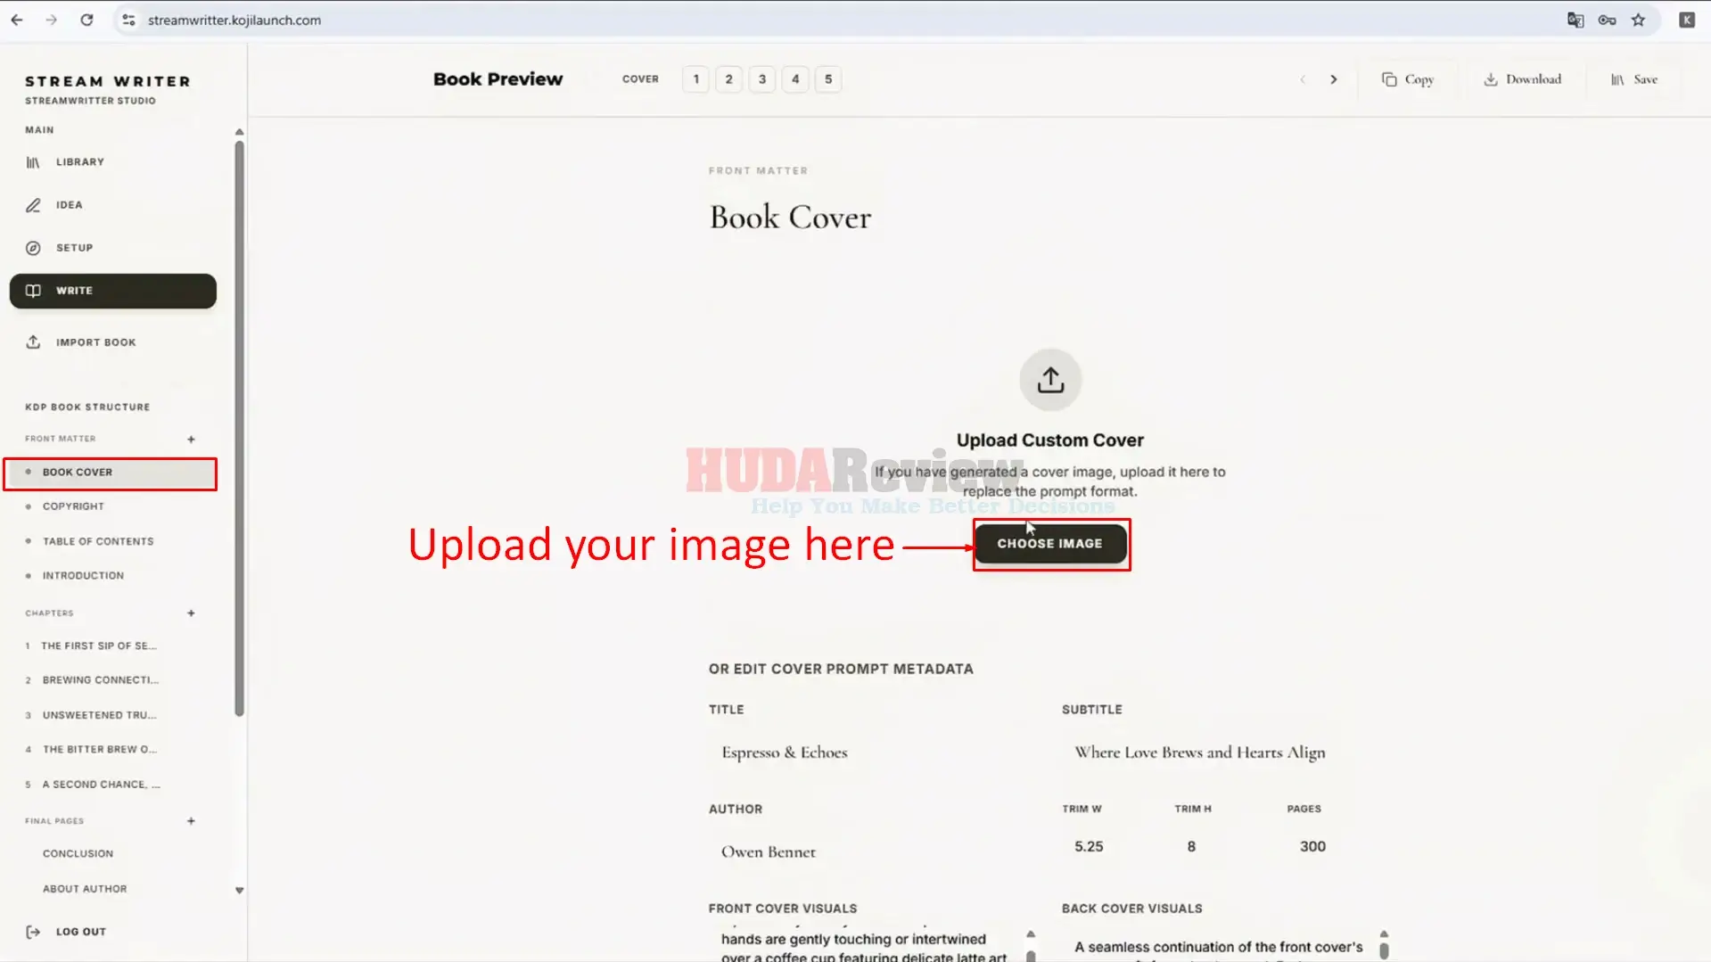Screen dimensions: 1711x962
Task: Go to previous page with left chevron
Action: coord(1303,79)
